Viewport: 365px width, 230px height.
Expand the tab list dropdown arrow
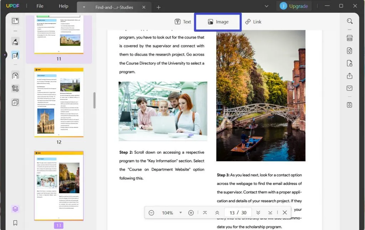pyautogui.click(x=266, y=6)
